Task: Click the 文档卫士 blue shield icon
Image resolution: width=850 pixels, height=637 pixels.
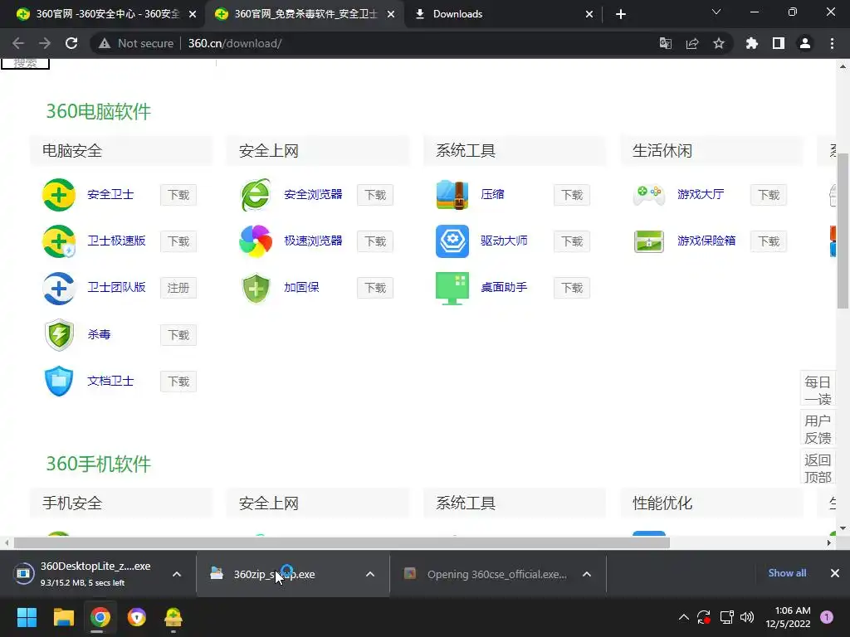Action: (59, 382)
